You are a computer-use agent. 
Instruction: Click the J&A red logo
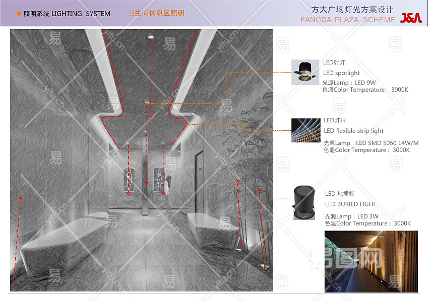point(411,18)
